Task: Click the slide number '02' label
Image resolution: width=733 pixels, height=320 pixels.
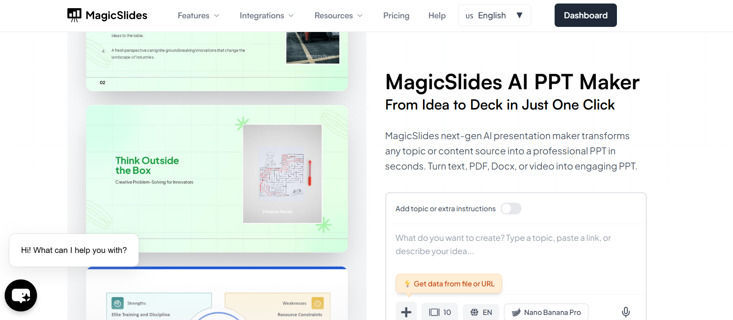Action: point(102,83)
